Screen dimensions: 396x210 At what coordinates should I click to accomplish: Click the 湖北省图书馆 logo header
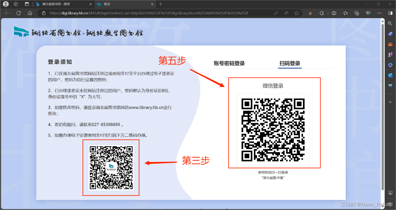coord(78,32)
